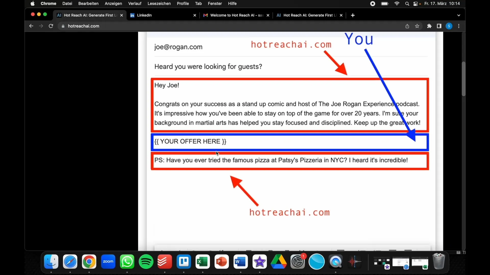490x275 pixels.
Task: Open the Profile menu
Action: pyautogui.click(x=183, y=4)
